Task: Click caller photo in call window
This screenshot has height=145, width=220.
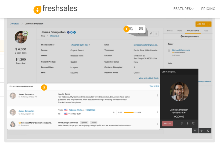Action: click(x=179, y=92)
